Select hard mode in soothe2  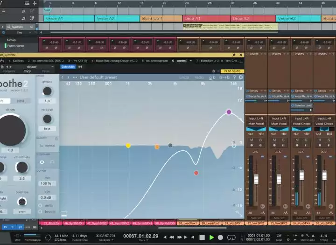pyautogui.click(x=21, y=101)
